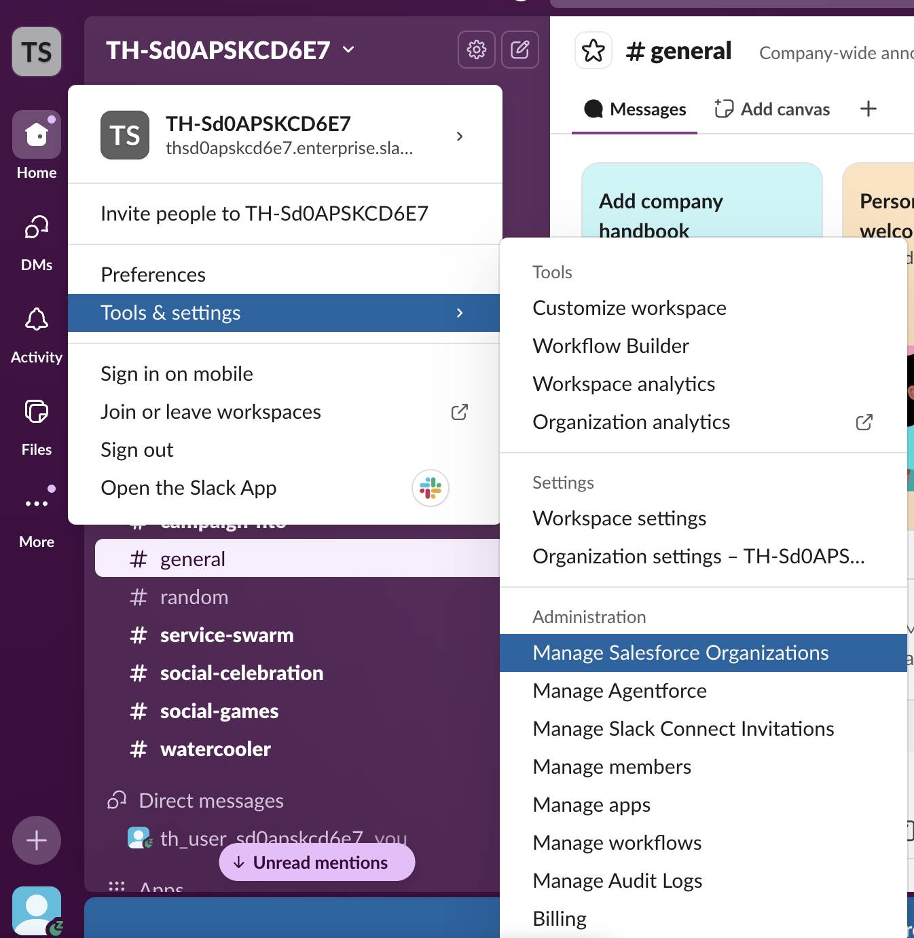Click the workspace URL thsd0apskcd6e7.enterprise.sla...

pos(289,148)
